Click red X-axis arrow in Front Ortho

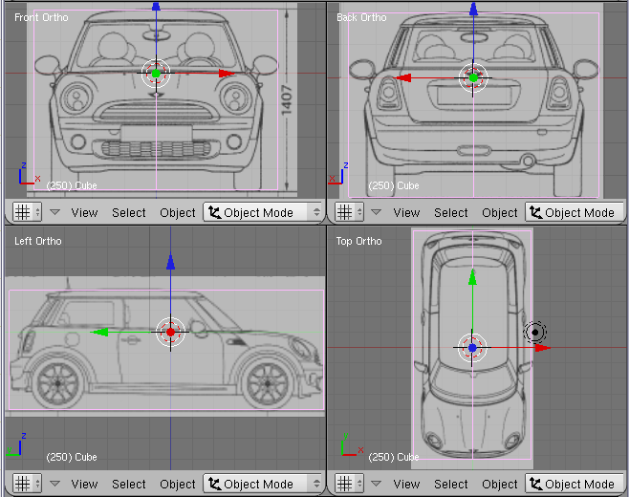(227, 74)
